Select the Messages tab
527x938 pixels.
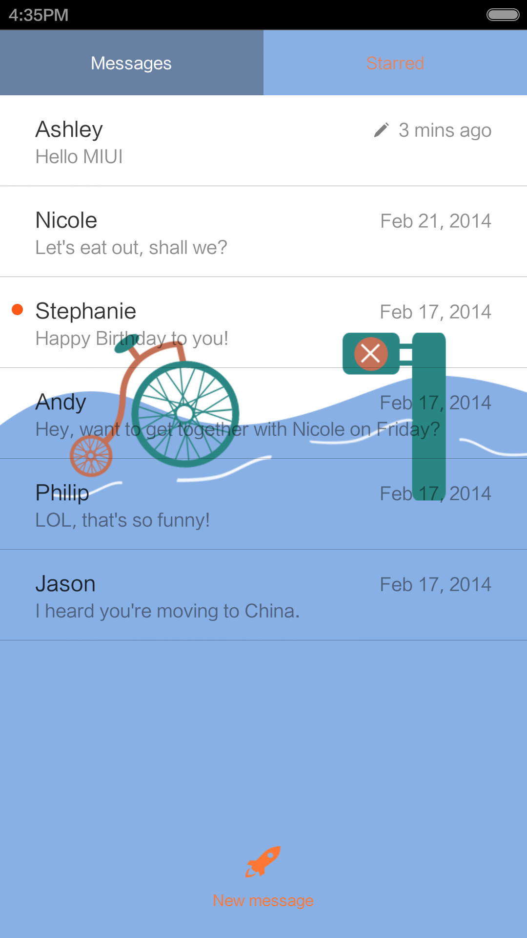pos(132,63)
